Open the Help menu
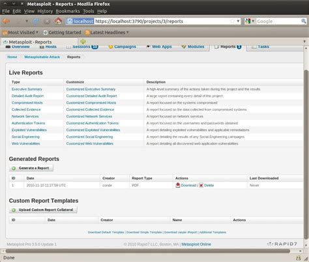This screenshot has width=309, height=262. (x=102, y=11)
